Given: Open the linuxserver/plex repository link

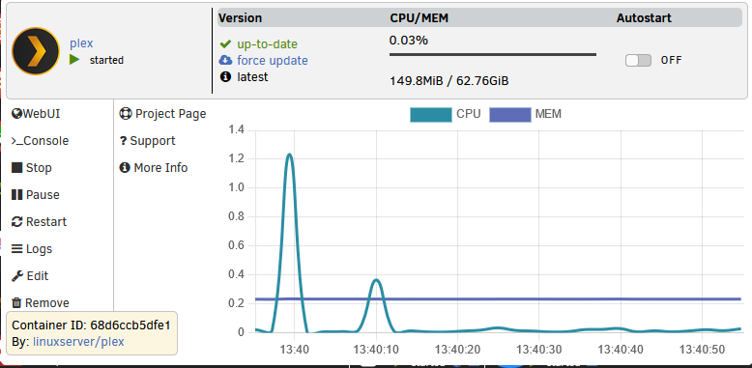Looking at the screenshot, I should (78, 342).
